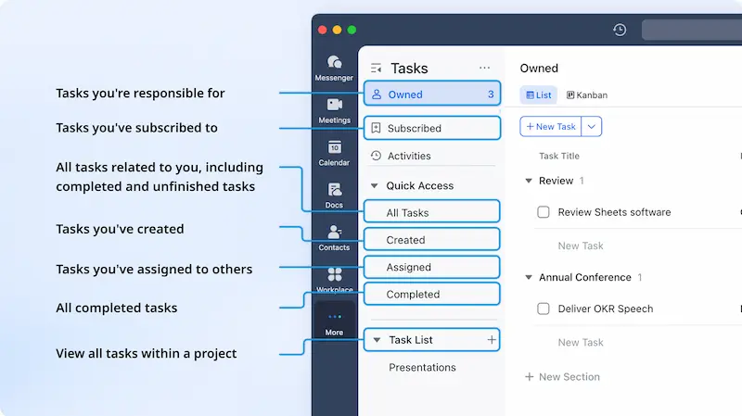The width and height of the screenshot is (742, 416).
Task: Collapse the Task List section
Action: pos(377,339)
